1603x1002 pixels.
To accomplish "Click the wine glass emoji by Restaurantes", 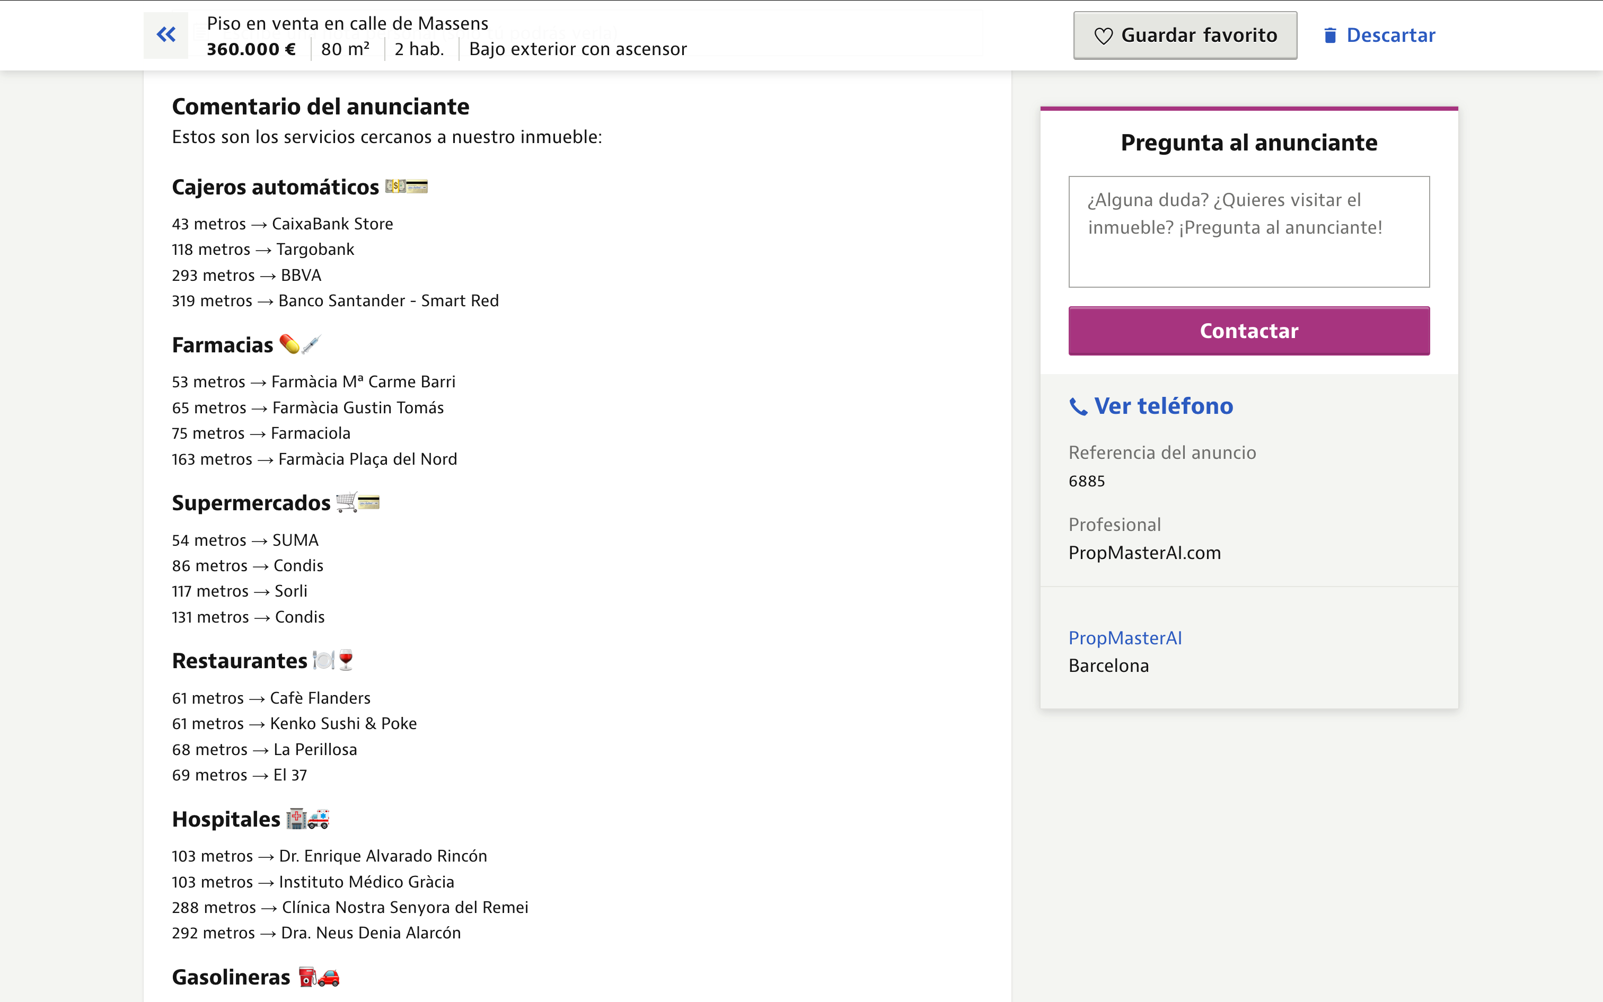I will click(346, 660).
